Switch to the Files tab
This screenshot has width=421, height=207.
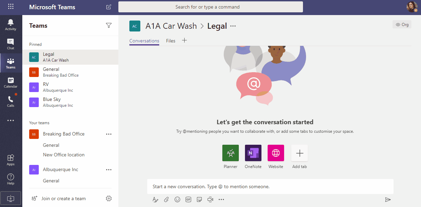click(x=171, y=41)
